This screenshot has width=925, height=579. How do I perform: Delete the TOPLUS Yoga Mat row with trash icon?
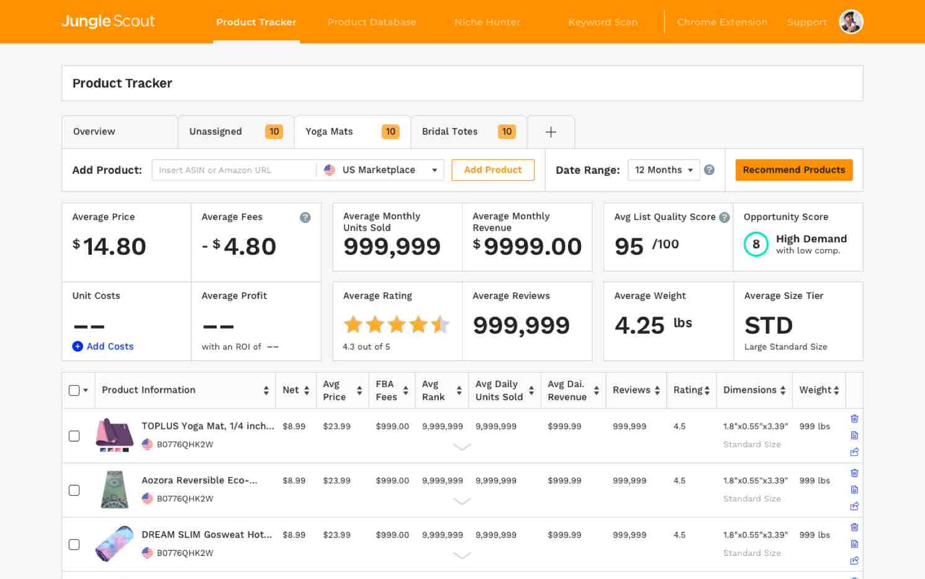click(854, 419)
